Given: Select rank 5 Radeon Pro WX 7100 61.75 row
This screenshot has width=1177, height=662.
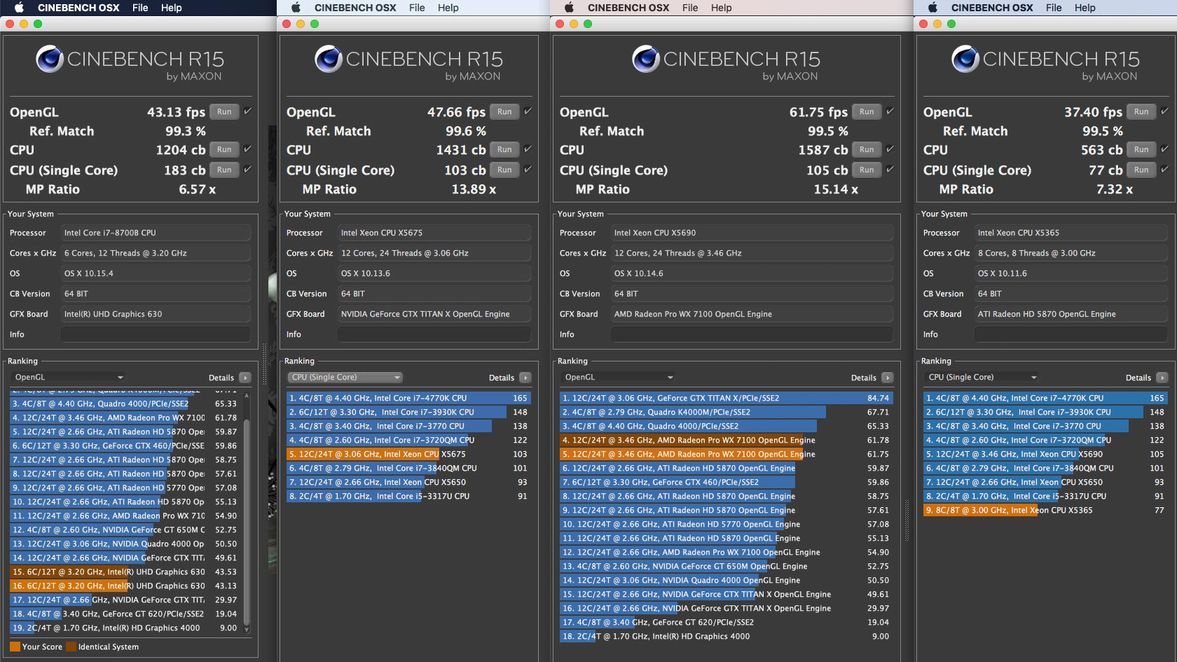Looking at the screenshot, I should [727, 454].
